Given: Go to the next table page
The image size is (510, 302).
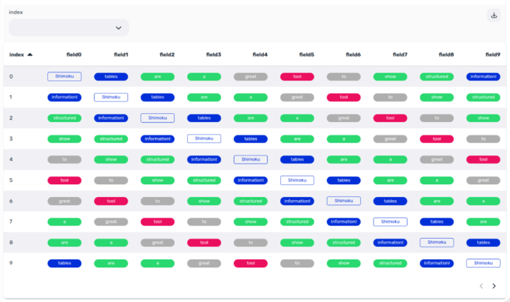Looking at the screenshot, I should click(494, 286).
